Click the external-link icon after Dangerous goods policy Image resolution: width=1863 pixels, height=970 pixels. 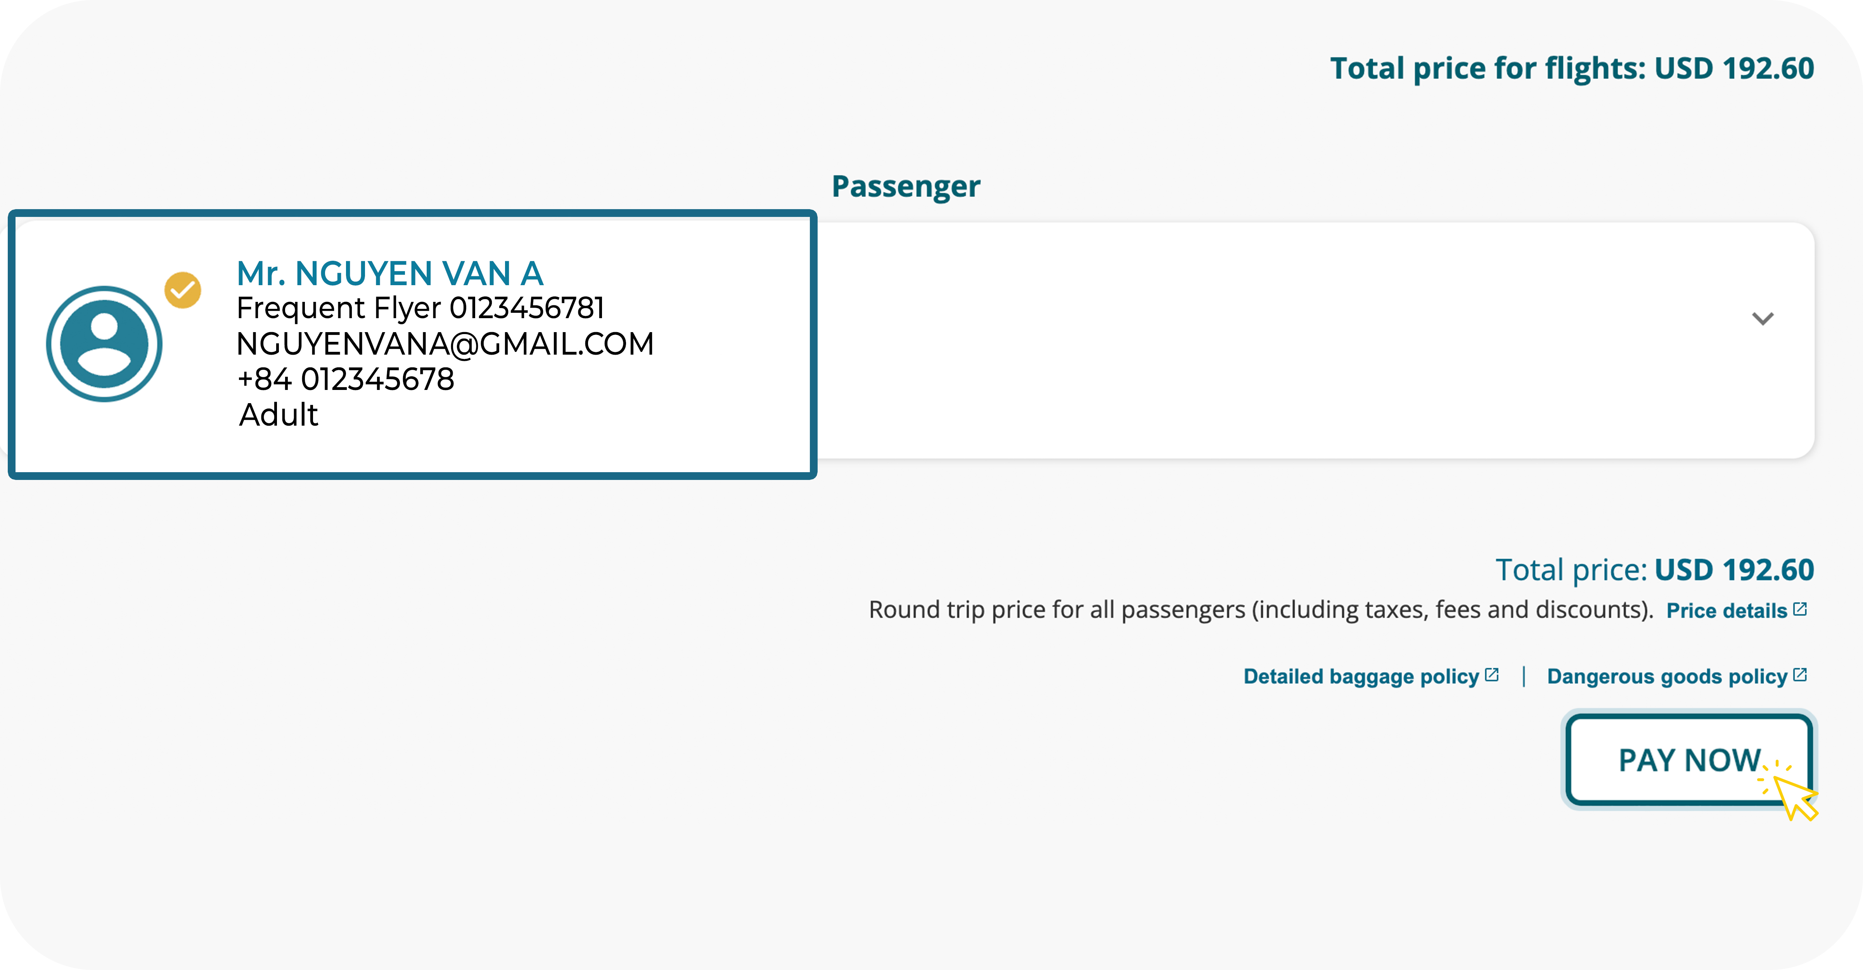tap(1800, 675)
